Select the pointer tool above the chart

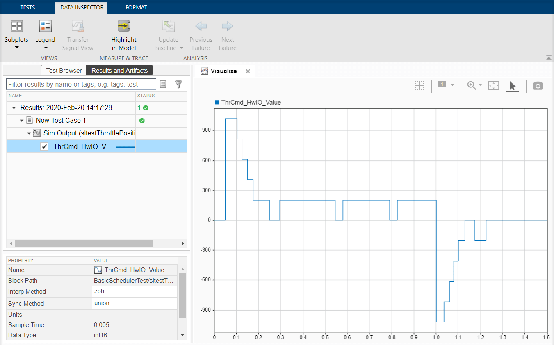512,85
